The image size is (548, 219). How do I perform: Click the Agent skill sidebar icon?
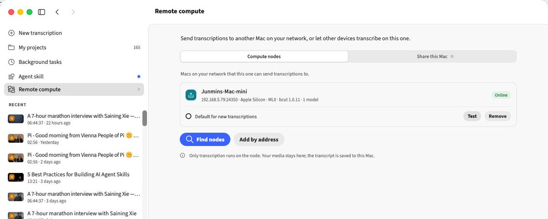tap(11, 77)
